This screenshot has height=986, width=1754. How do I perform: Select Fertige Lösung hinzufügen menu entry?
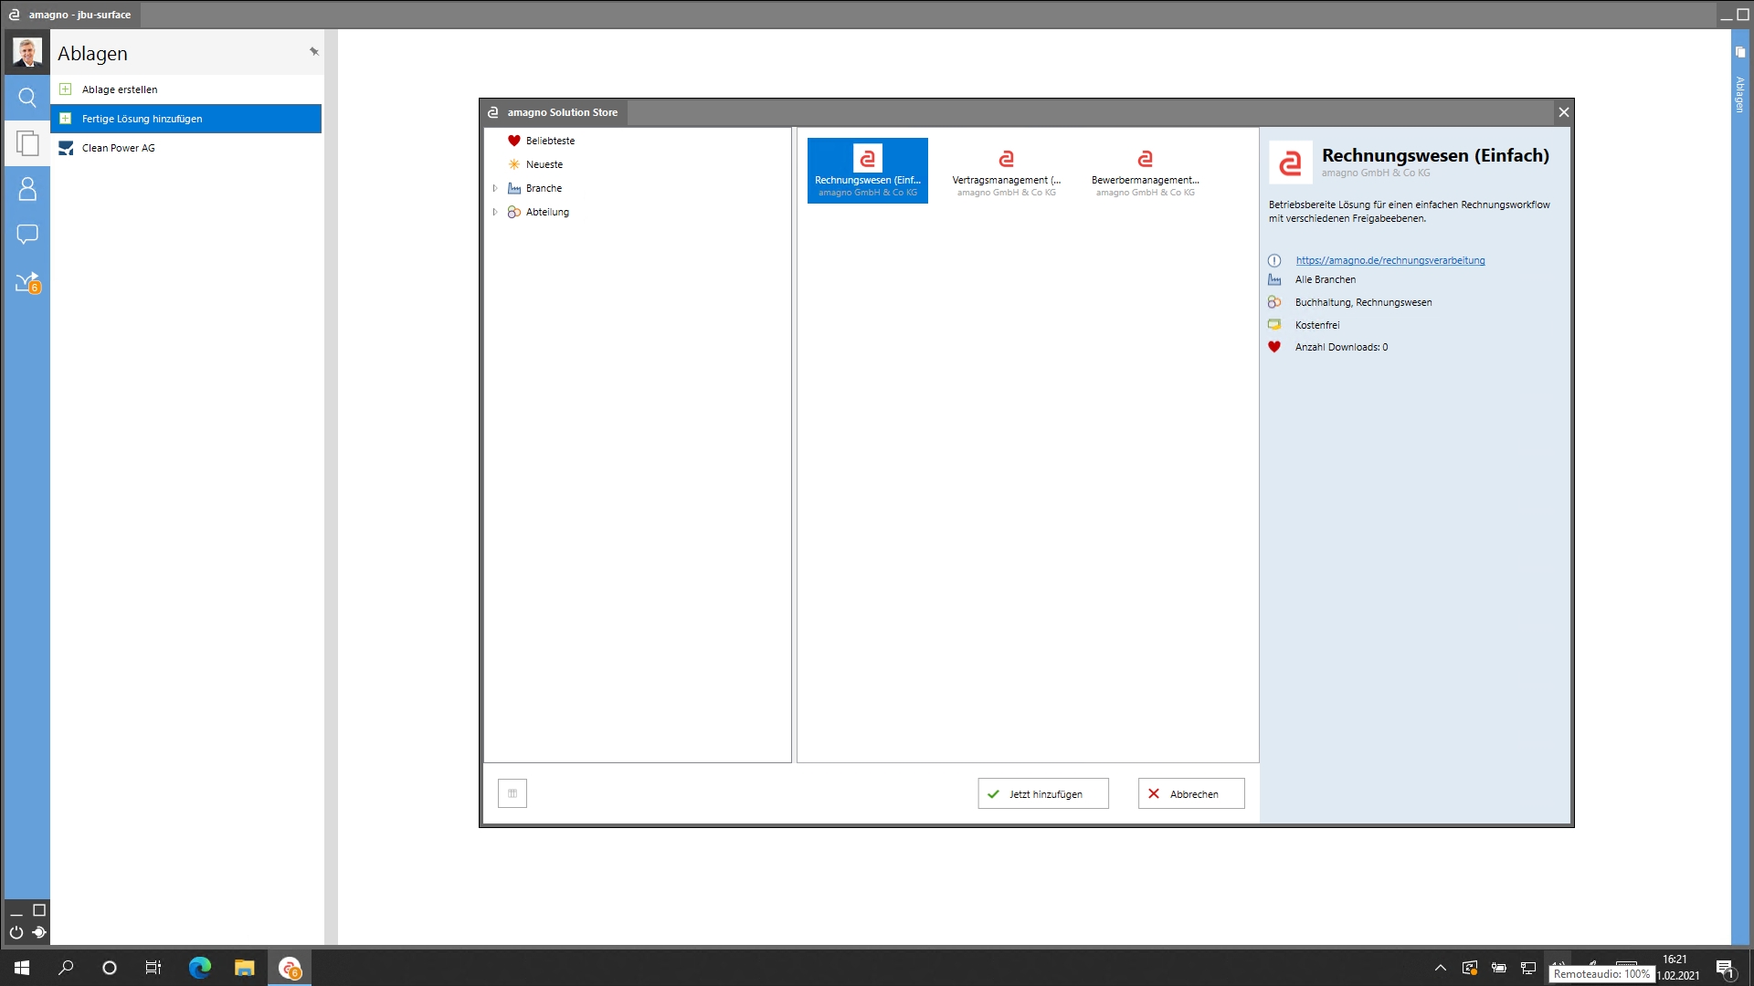(142, 119)
